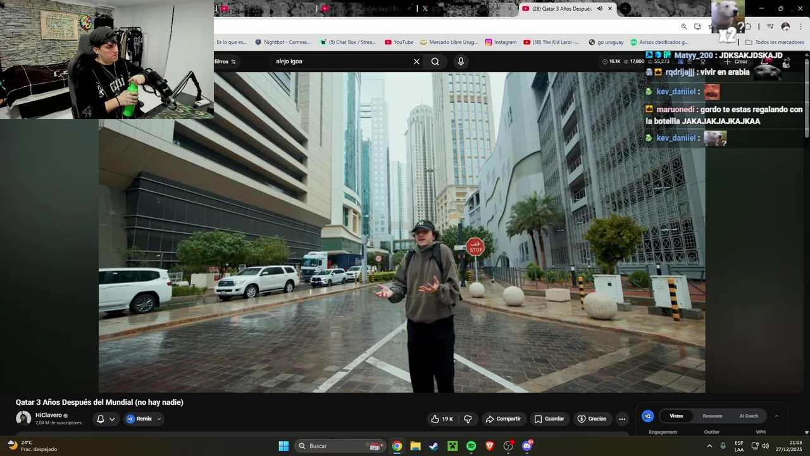Image resolution: width=810 pixels, height=456 pixels.
Task: Open the Chat Box / Stream bookmark
Action: (348, 42)
